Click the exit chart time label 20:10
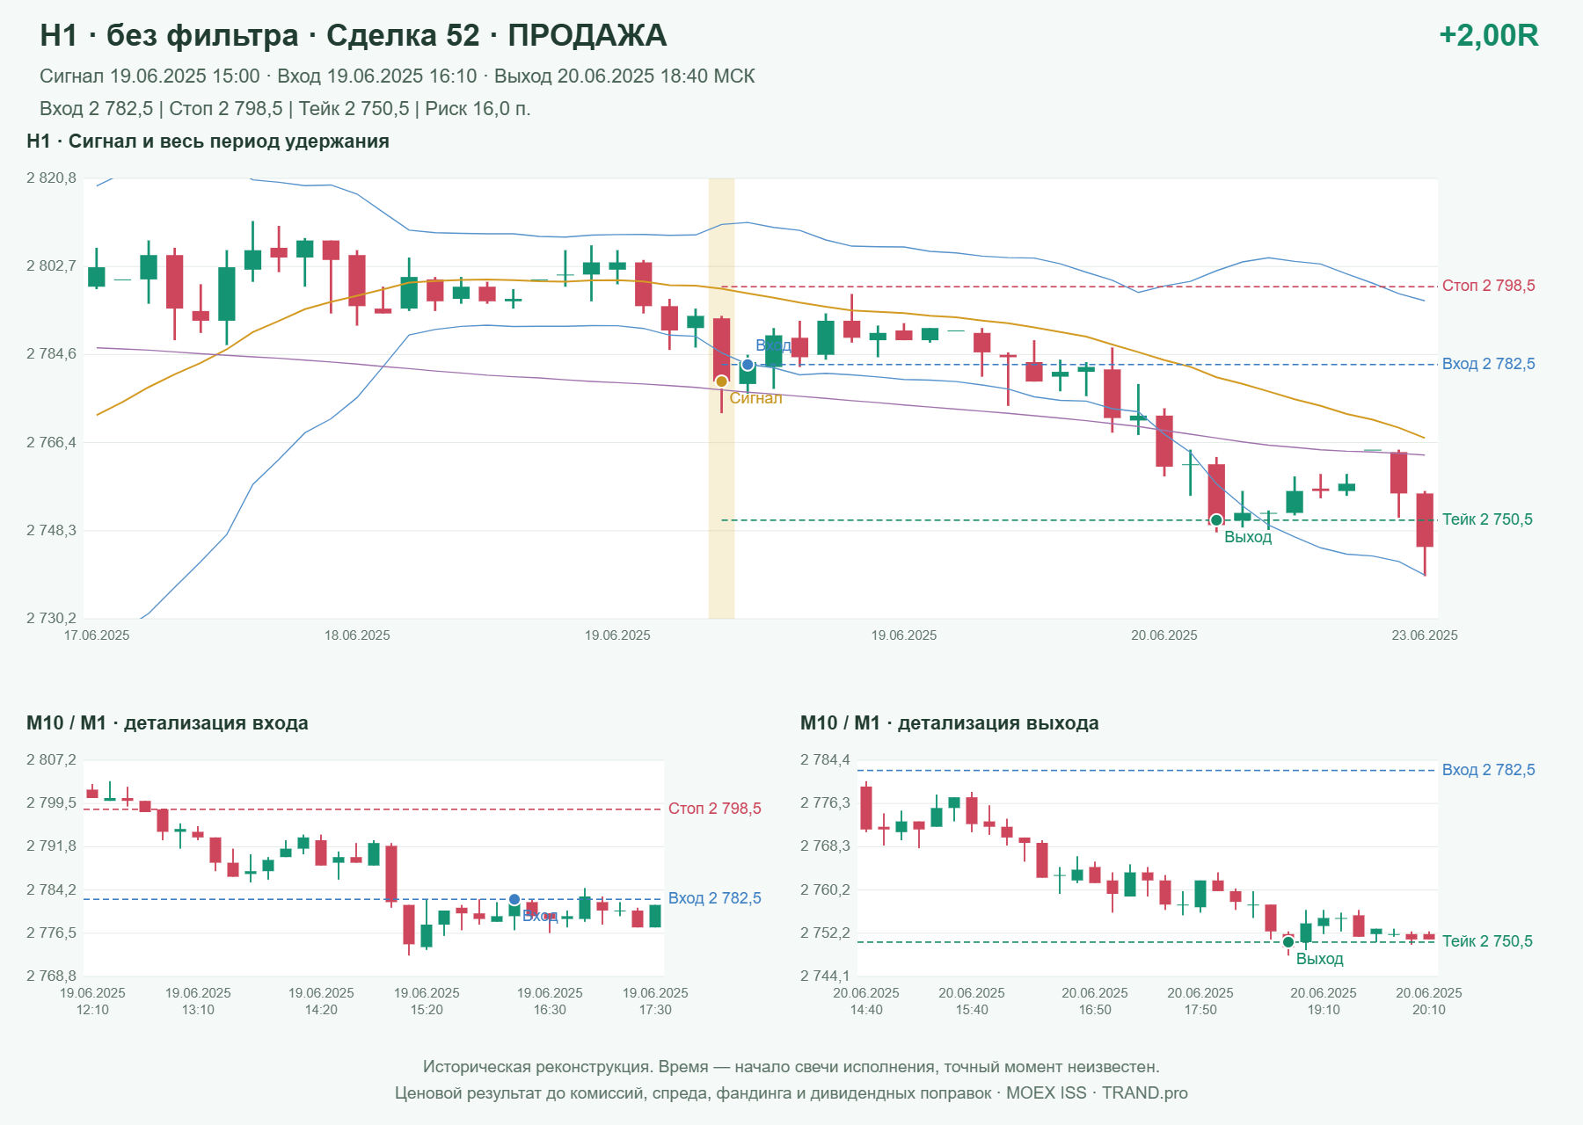The image size is (1583, 1125). [1429, 1010]
